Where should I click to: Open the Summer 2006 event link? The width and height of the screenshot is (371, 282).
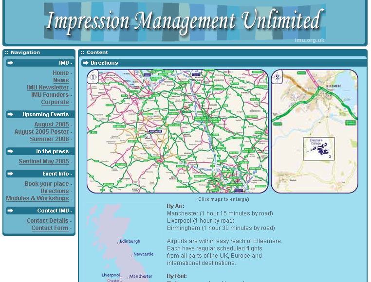tap(49, 139)
